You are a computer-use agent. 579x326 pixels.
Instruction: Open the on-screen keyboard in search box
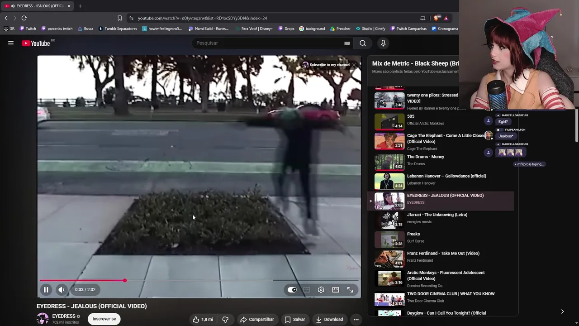(347, 43)
